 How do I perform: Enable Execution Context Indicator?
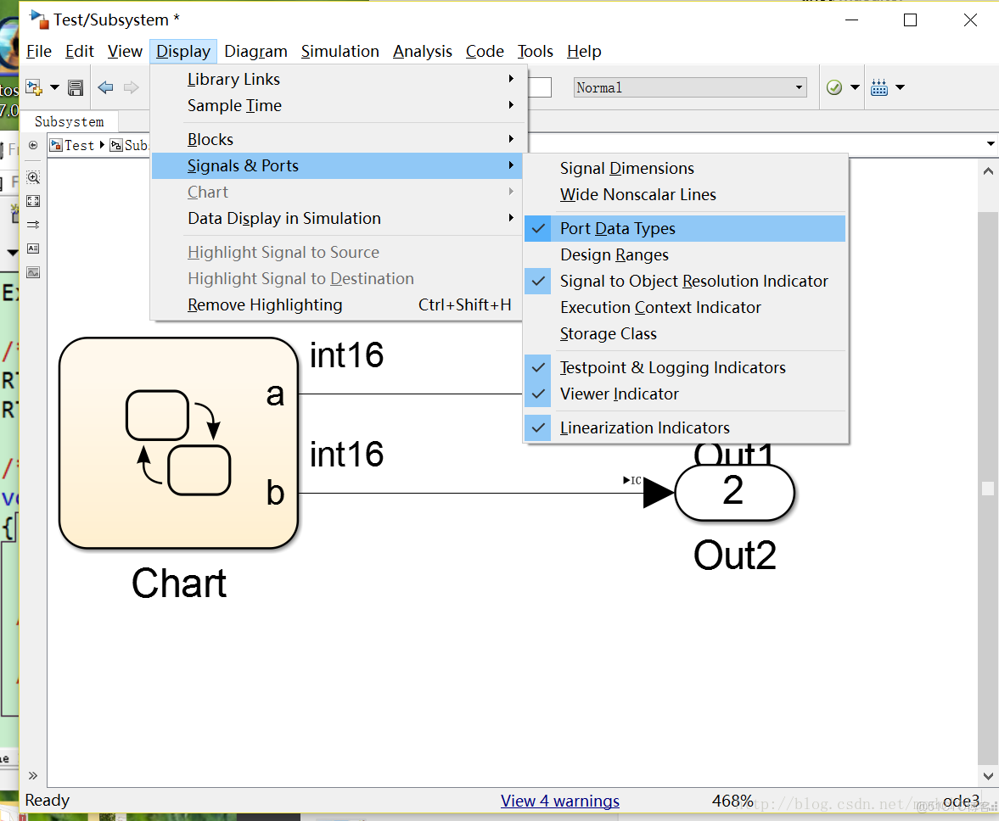pos(685,307)
